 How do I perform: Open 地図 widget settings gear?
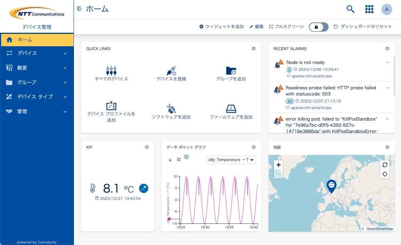(387, 147)
